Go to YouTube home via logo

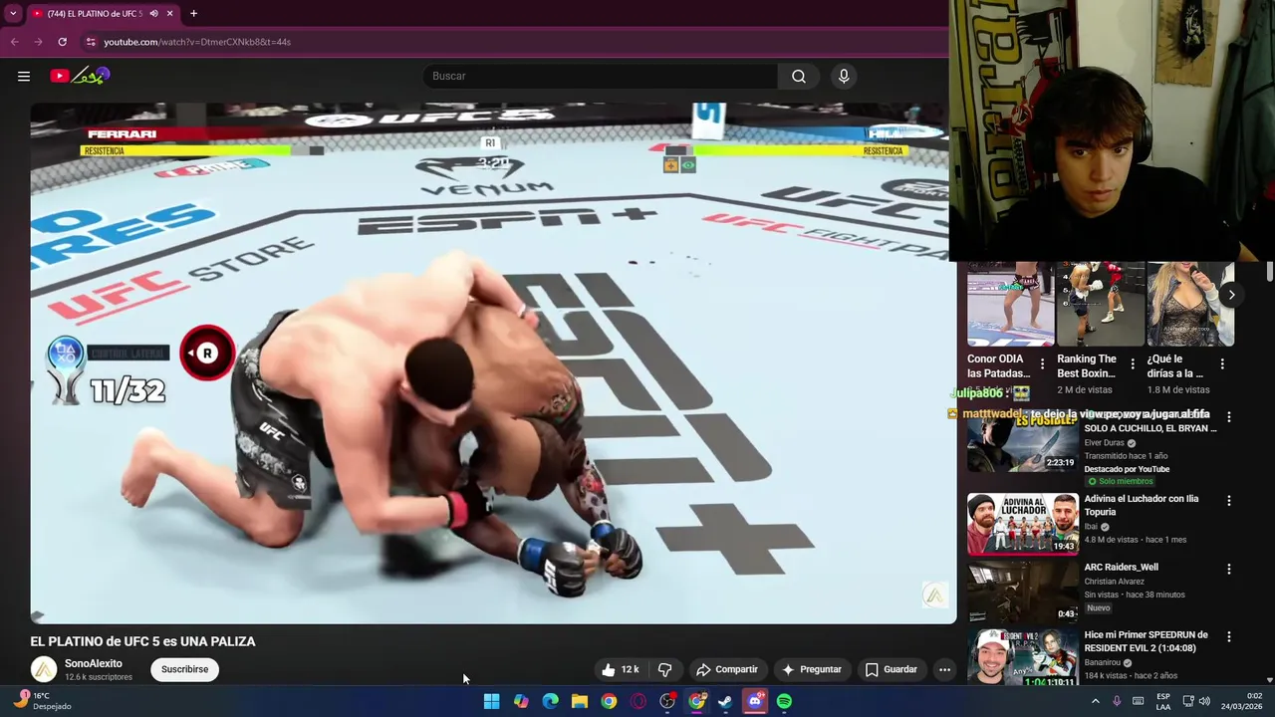(80, 76)
